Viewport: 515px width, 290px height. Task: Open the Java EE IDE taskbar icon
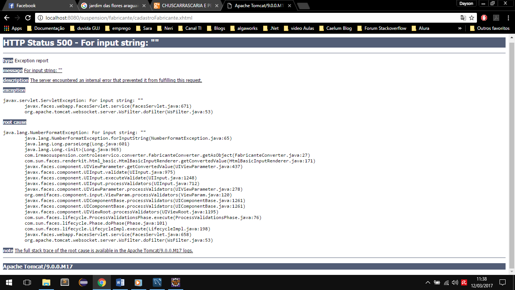[176, 282]
